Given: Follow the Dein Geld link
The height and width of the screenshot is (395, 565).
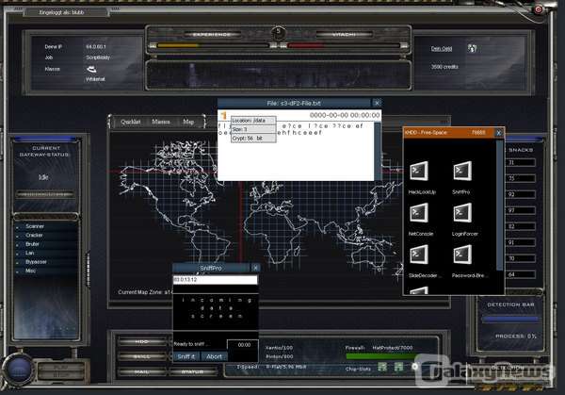Looking at the screenshot, I should (x=442, y=49).
